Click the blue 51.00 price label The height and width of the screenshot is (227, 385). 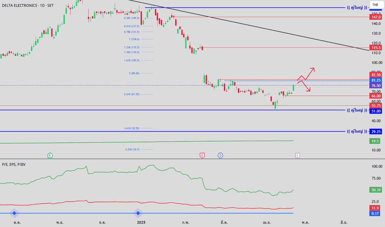[375, 111]
